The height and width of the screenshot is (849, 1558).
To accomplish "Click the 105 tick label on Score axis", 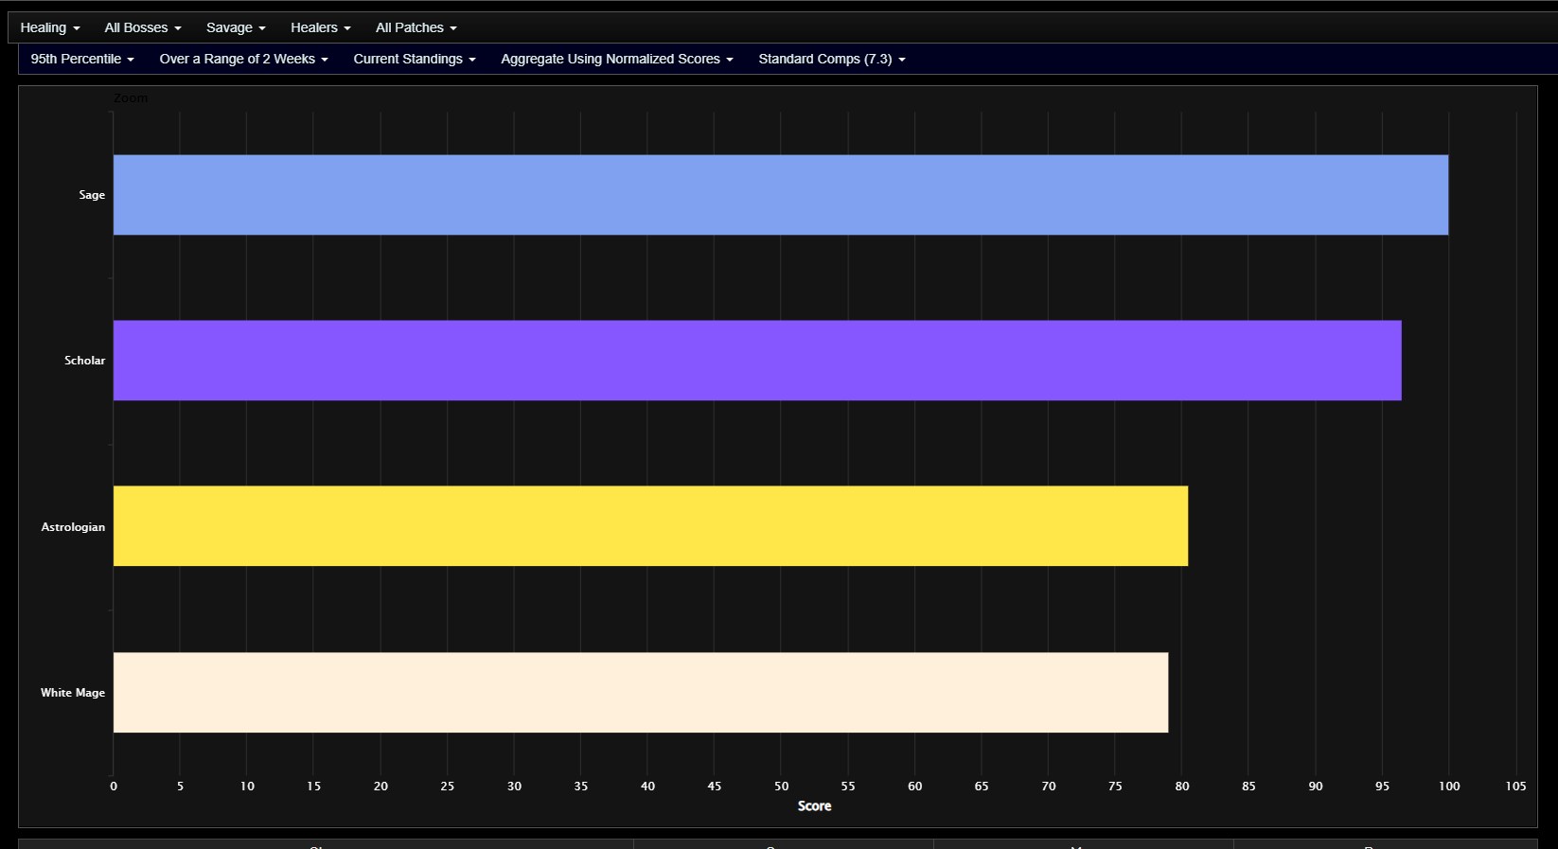I will 1515,787.
